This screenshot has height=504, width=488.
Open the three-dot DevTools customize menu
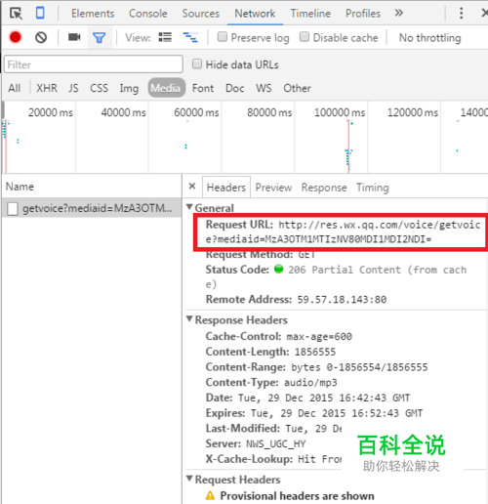coord(461,13)
